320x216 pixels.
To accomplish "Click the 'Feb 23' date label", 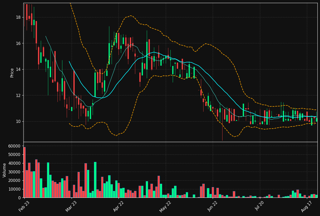I will tap(24, 206).
